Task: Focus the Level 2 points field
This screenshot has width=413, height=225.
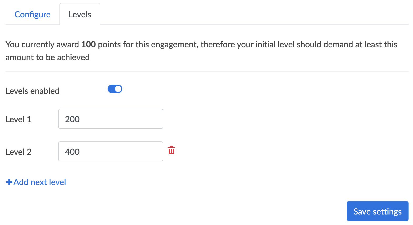Action: coord(111,151)
